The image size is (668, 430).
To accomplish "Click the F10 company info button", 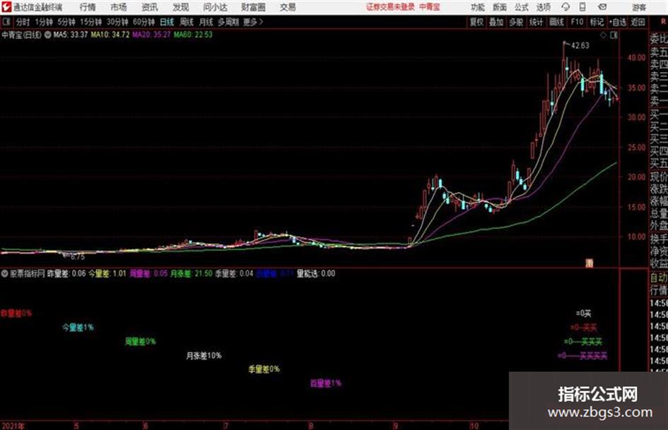I will tap(578, 22).
